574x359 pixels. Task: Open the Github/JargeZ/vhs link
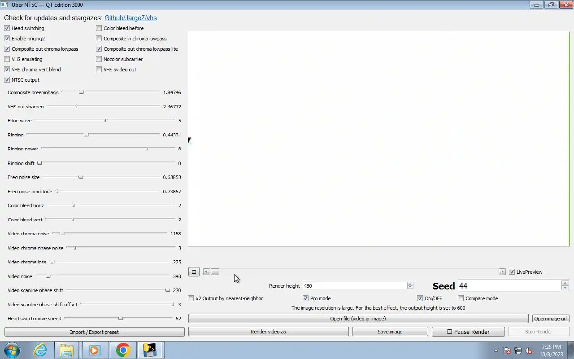tap(130, 18)
